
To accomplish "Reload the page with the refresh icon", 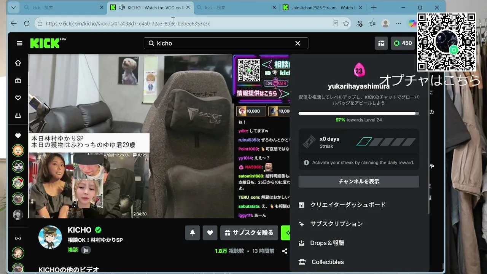I will click(x=27, y=24).
